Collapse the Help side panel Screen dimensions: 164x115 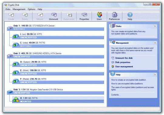(155, 74)
